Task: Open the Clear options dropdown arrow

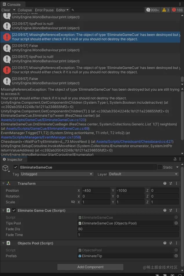Action: (x=14, y=10)
